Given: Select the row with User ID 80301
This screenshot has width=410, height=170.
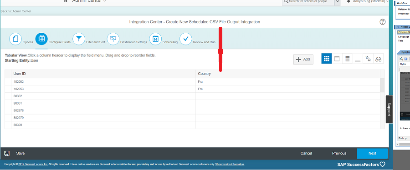Looking at the screenshot, I should click(192, 103).
